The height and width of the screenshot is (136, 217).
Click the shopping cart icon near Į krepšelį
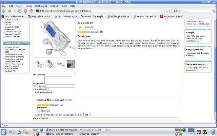[80, 27]
